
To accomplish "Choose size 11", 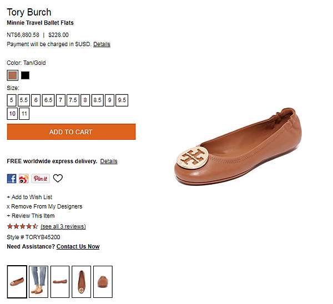I will pos(24,114).
